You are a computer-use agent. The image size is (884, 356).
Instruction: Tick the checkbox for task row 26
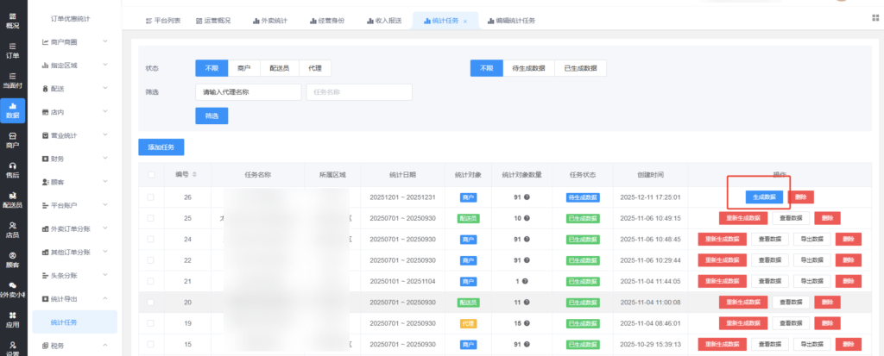pyautogui.click(x=152, y=197)
